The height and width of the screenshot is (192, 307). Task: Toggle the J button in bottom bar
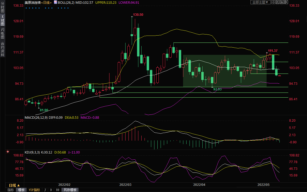(x=45, y=190)
